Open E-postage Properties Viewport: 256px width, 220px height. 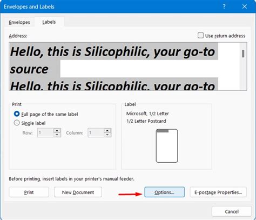point(218,192)
